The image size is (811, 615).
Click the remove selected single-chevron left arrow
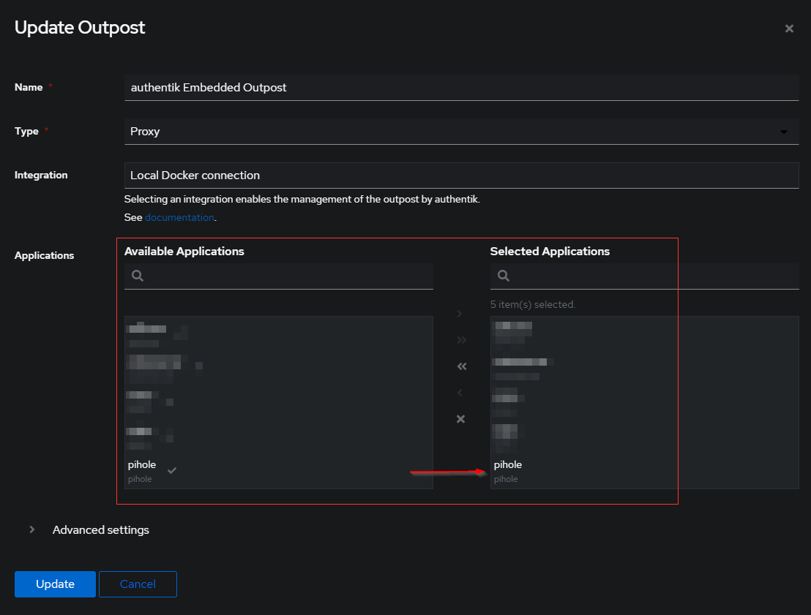pos(460,393)
